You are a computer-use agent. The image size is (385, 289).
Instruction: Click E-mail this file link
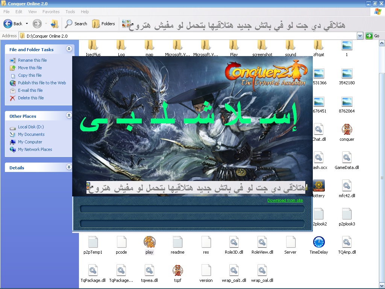pos(30,90)
